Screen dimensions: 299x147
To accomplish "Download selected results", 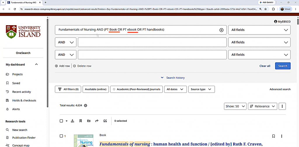I will click(72, 121).
